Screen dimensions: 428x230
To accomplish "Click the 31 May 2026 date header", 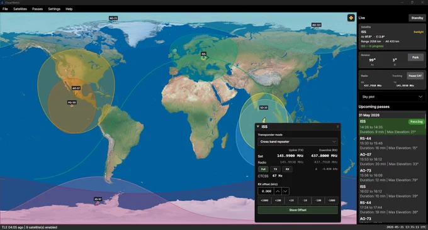I will tap(369, 115).
